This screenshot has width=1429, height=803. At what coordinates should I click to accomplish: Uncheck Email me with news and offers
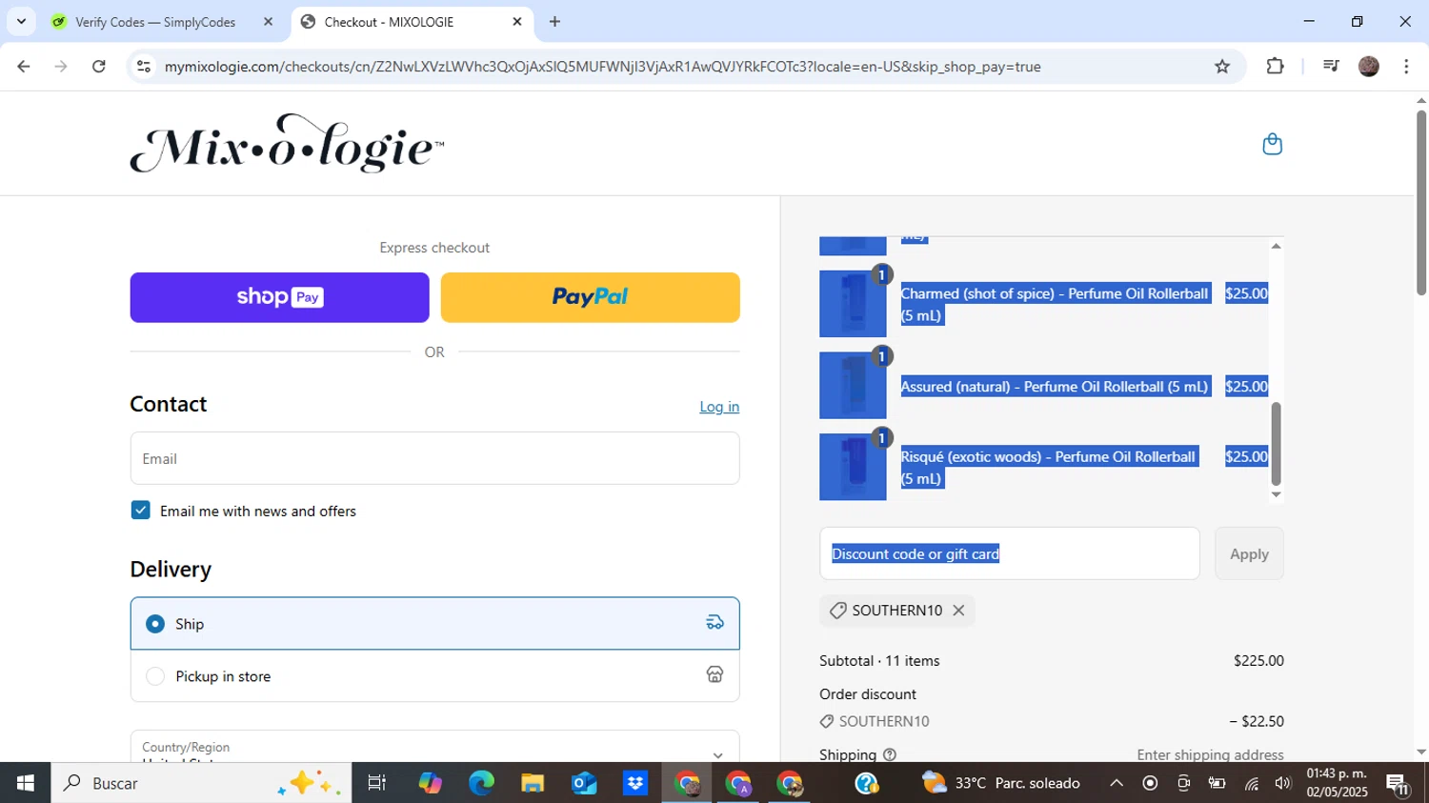coord(141,511)
